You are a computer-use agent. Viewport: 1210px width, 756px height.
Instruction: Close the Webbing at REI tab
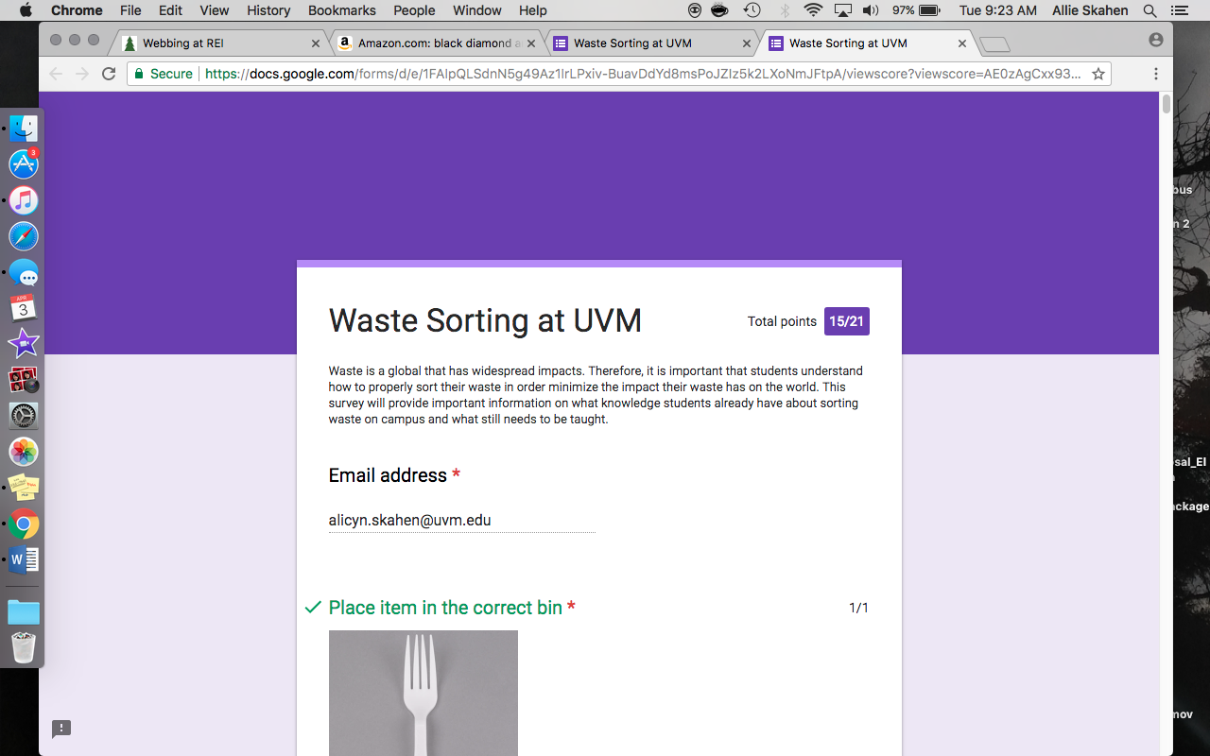316,43
